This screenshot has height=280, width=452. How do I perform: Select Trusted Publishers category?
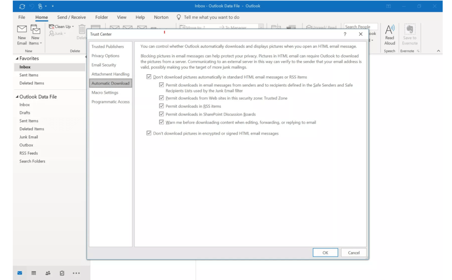pyautogui.click(x=111, y=46)
